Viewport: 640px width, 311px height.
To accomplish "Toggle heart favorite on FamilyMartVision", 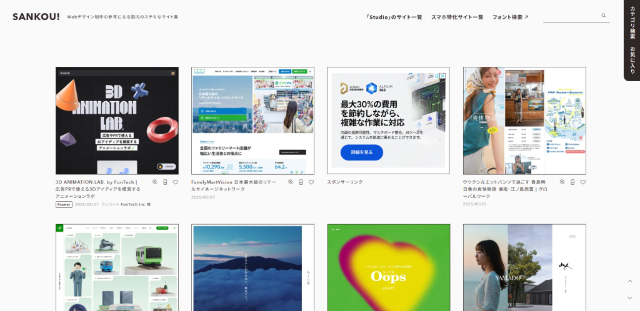I will (311, 182).
